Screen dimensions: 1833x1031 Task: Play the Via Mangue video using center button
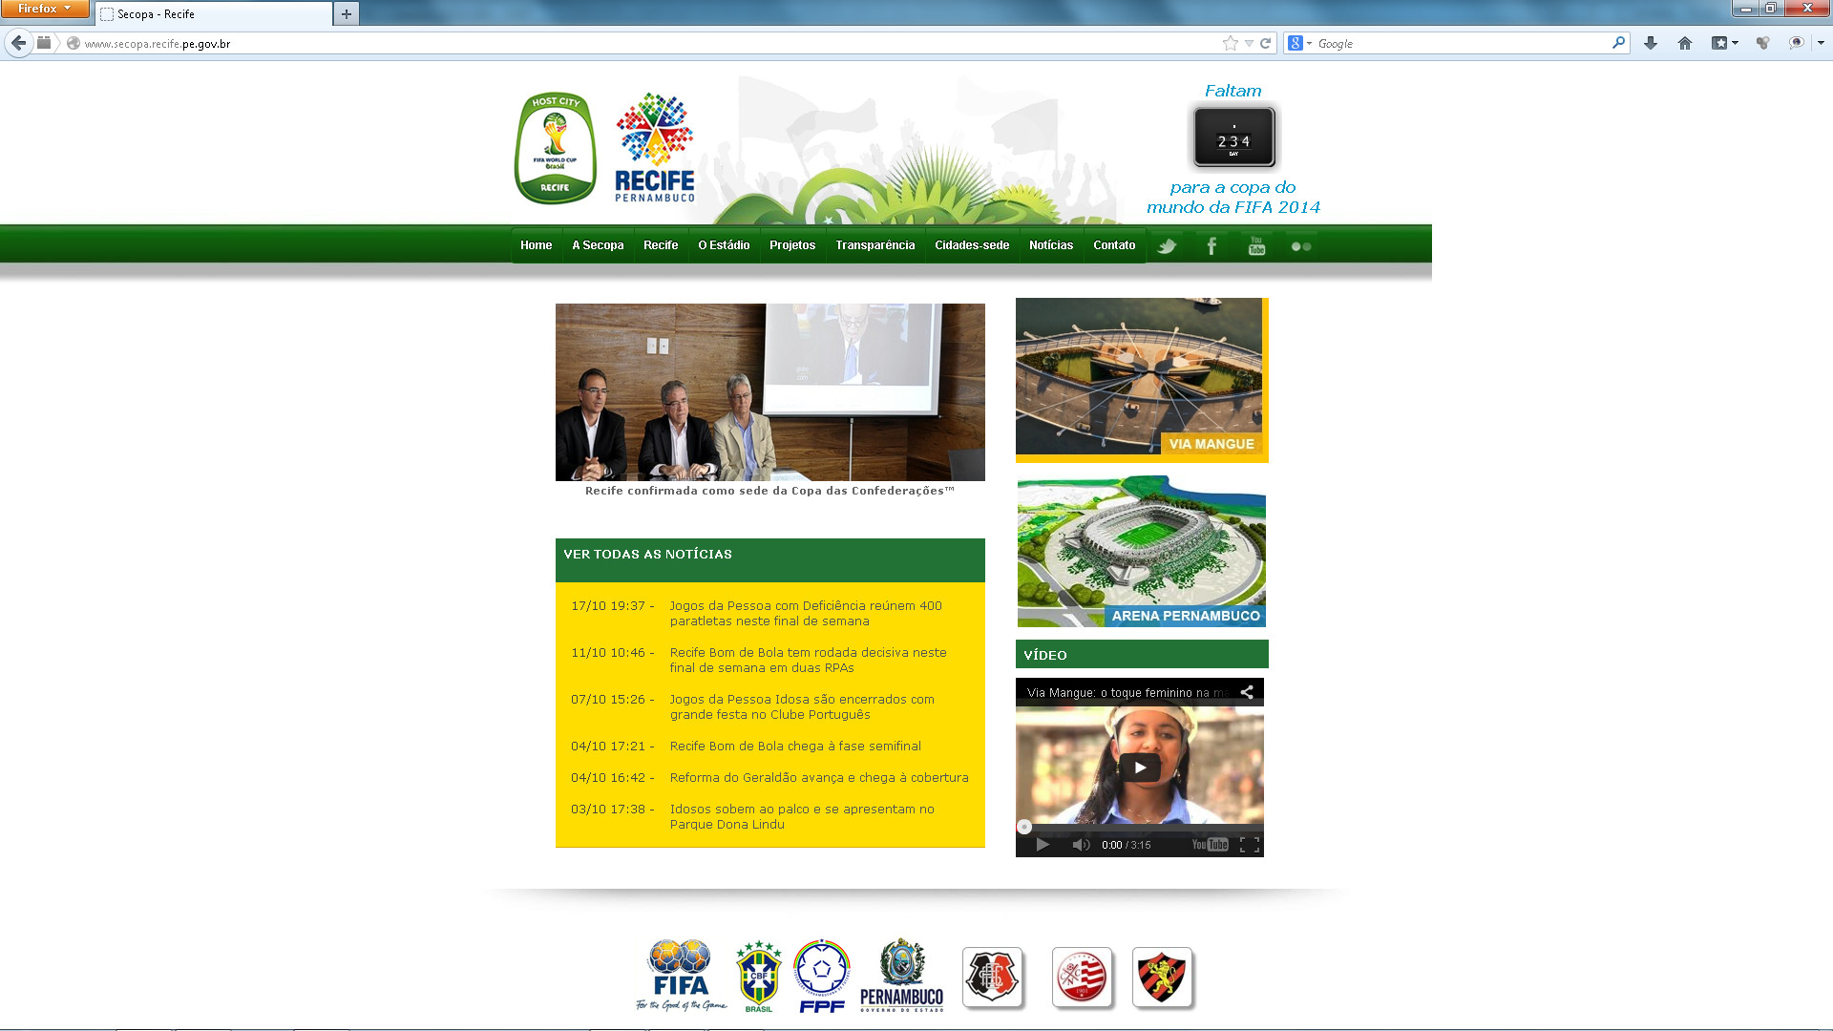[1140, 768]
